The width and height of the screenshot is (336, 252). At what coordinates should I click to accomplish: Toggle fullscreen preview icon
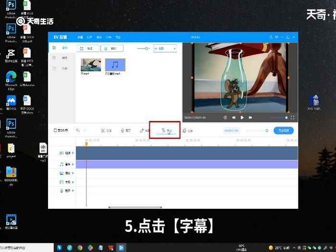tap(292, 118)
